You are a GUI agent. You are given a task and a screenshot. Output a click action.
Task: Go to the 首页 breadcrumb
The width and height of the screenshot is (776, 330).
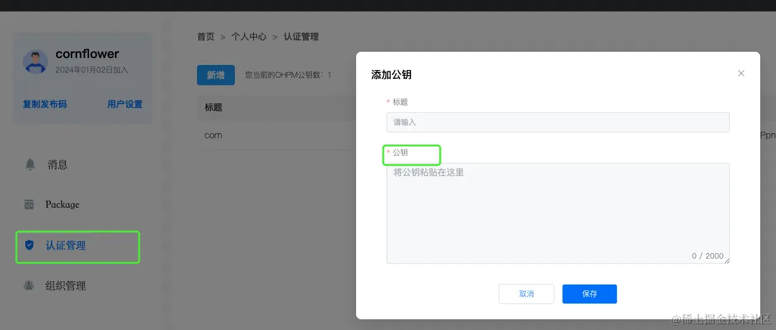tap(206, 37)
